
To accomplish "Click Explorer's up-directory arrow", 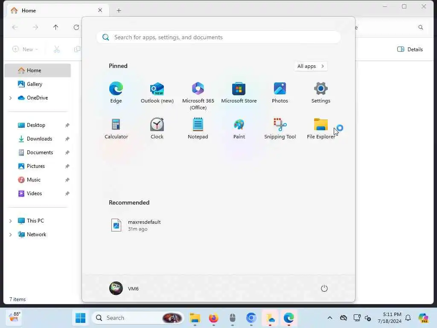I will point(56,27).
